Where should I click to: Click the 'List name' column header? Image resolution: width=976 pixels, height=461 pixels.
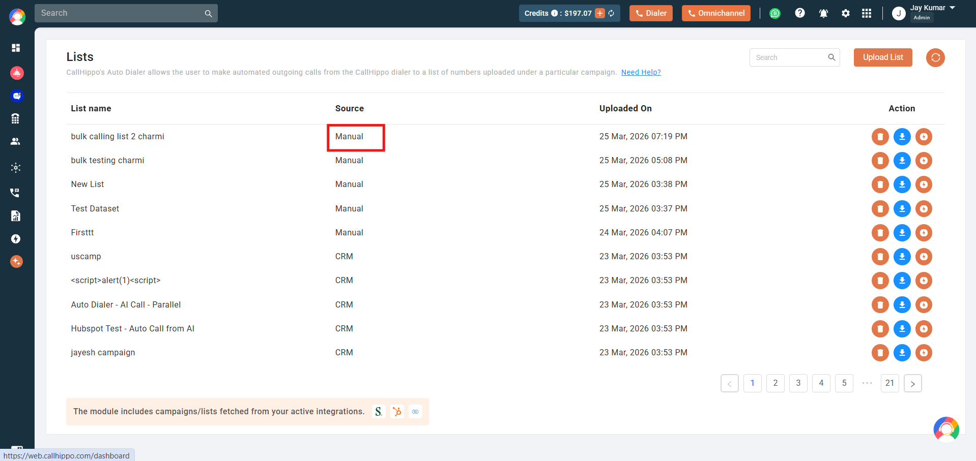point(91,108)
